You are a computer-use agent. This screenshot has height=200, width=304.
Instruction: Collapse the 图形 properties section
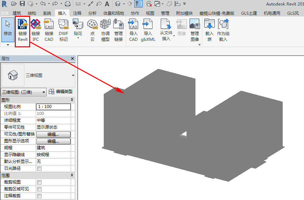tap(72, 99)
